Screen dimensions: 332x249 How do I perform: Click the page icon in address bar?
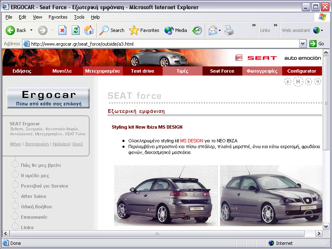26,44
